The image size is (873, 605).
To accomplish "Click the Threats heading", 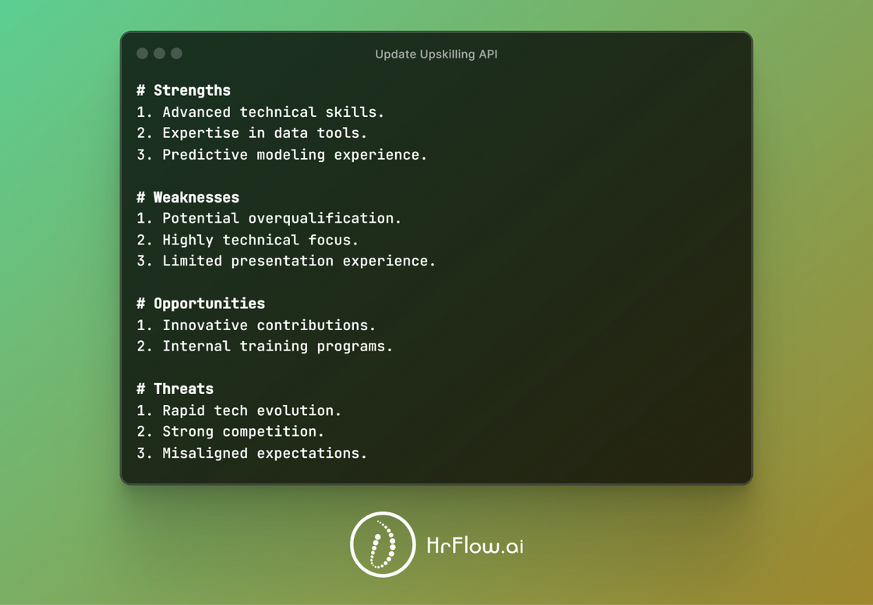I will (177, 389).
